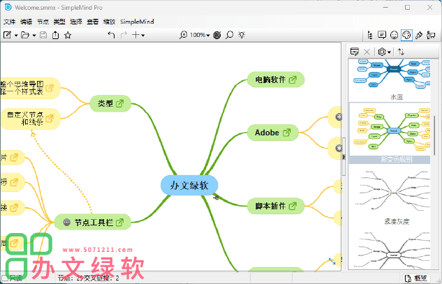The image size is (442, 284).
Task: Click the star favorites icon
Action: tap(68, 35)
